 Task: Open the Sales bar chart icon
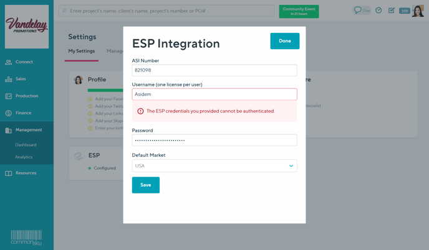pyautogui.click(x=9, y=79)
